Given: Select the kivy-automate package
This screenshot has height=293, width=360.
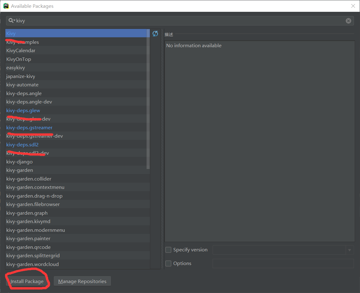Looking at the screenshot, I should coord(77,85).
